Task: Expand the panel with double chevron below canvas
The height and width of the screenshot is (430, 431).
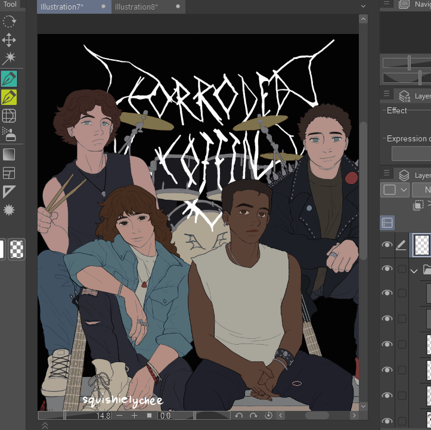Action: 45,426
